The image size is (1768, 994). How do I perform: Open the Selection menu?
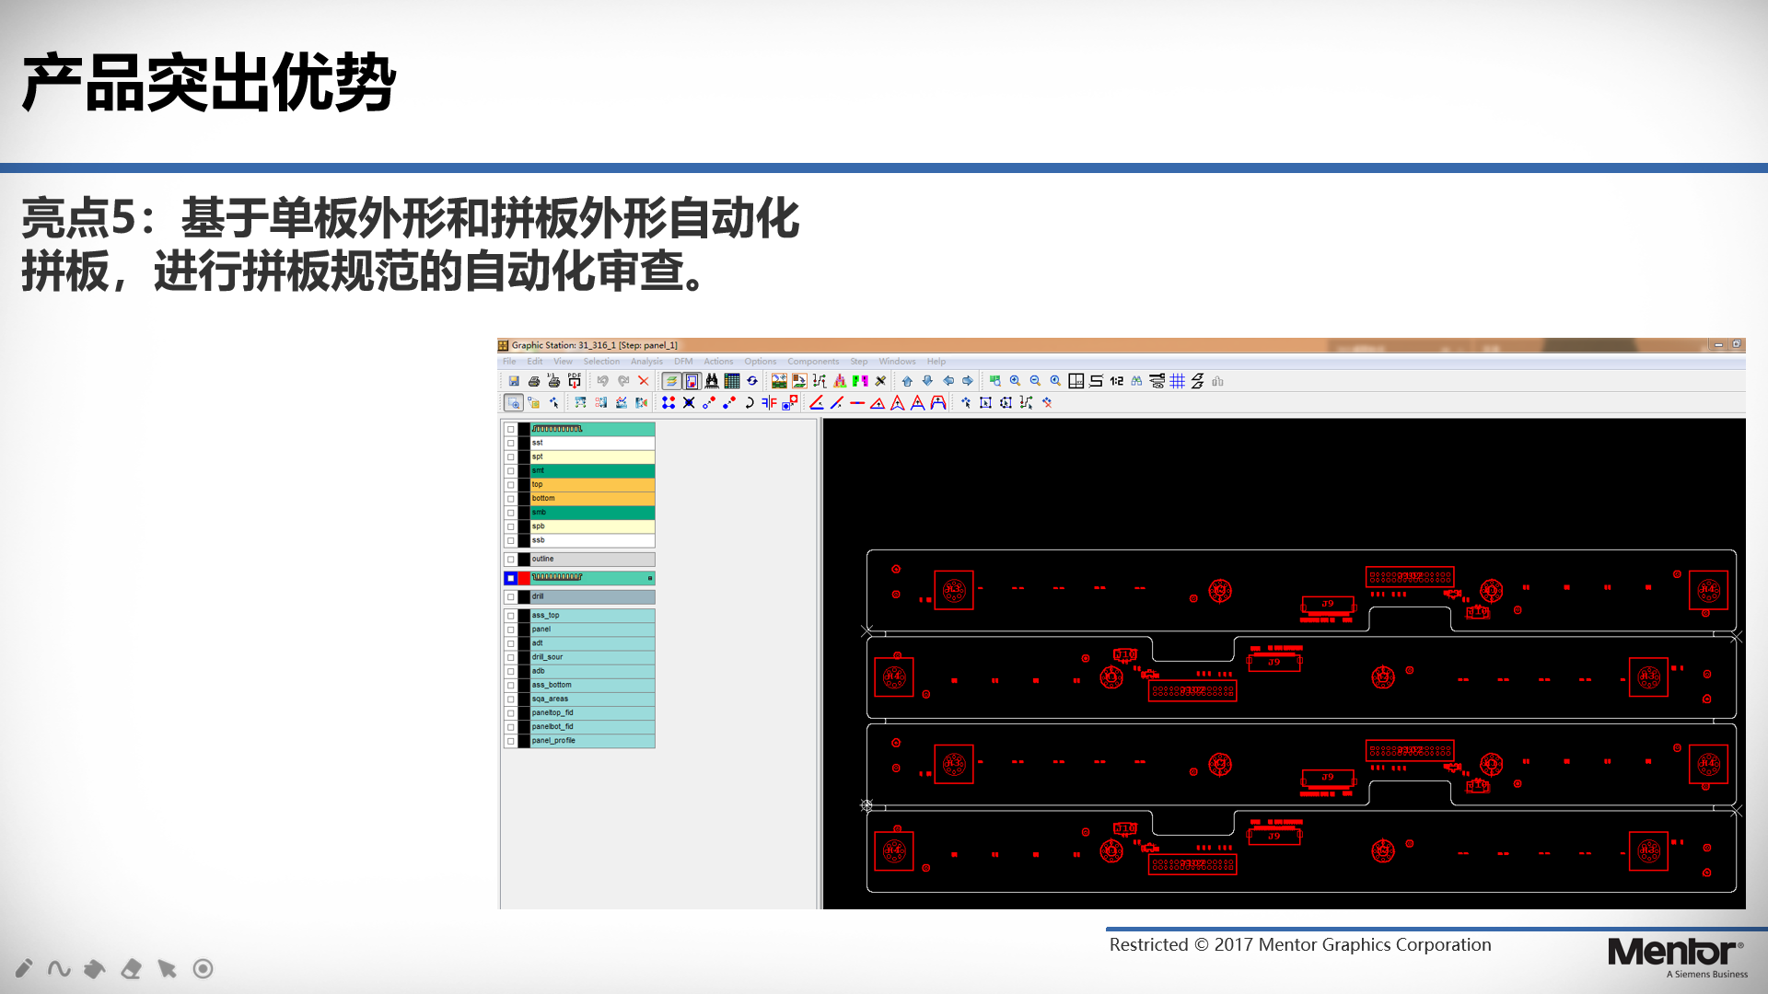coord(601,362)
